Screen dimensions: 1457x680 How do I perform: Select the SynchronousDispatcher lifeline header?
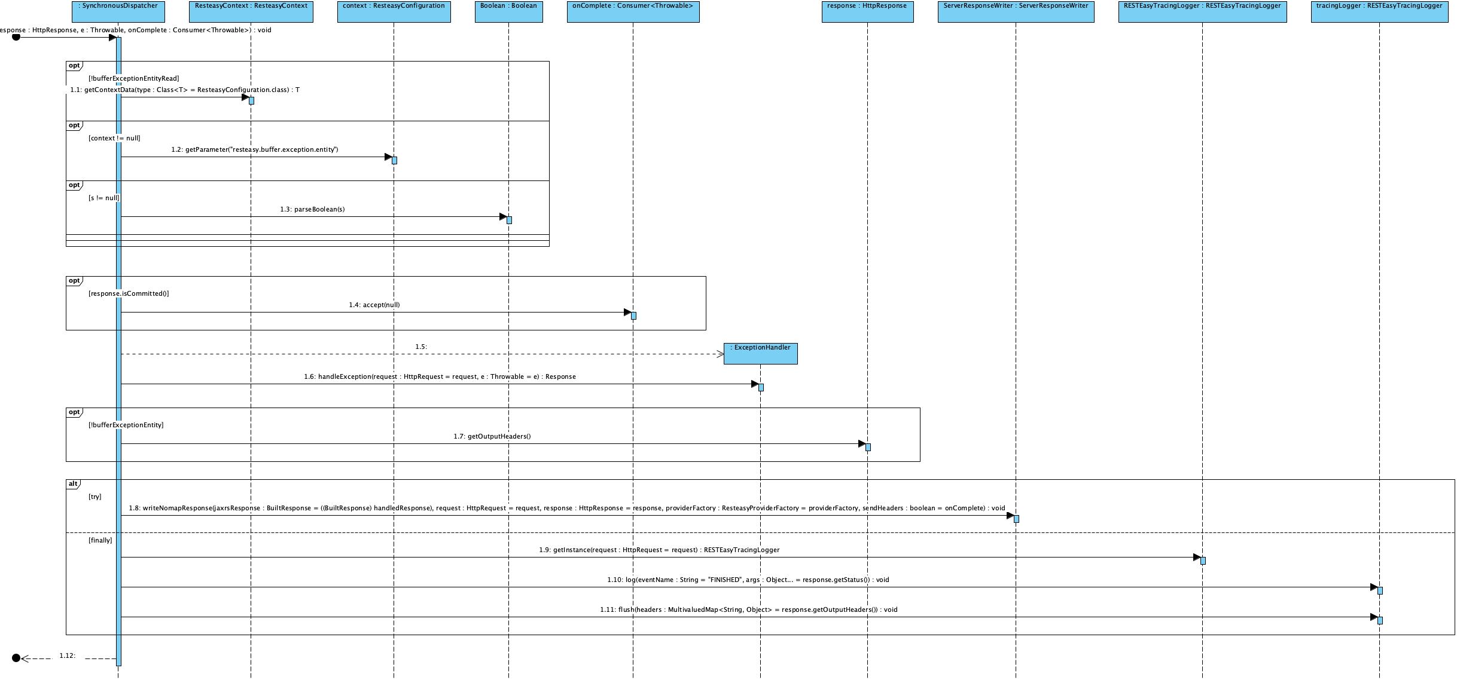click(x=118, y=11)
